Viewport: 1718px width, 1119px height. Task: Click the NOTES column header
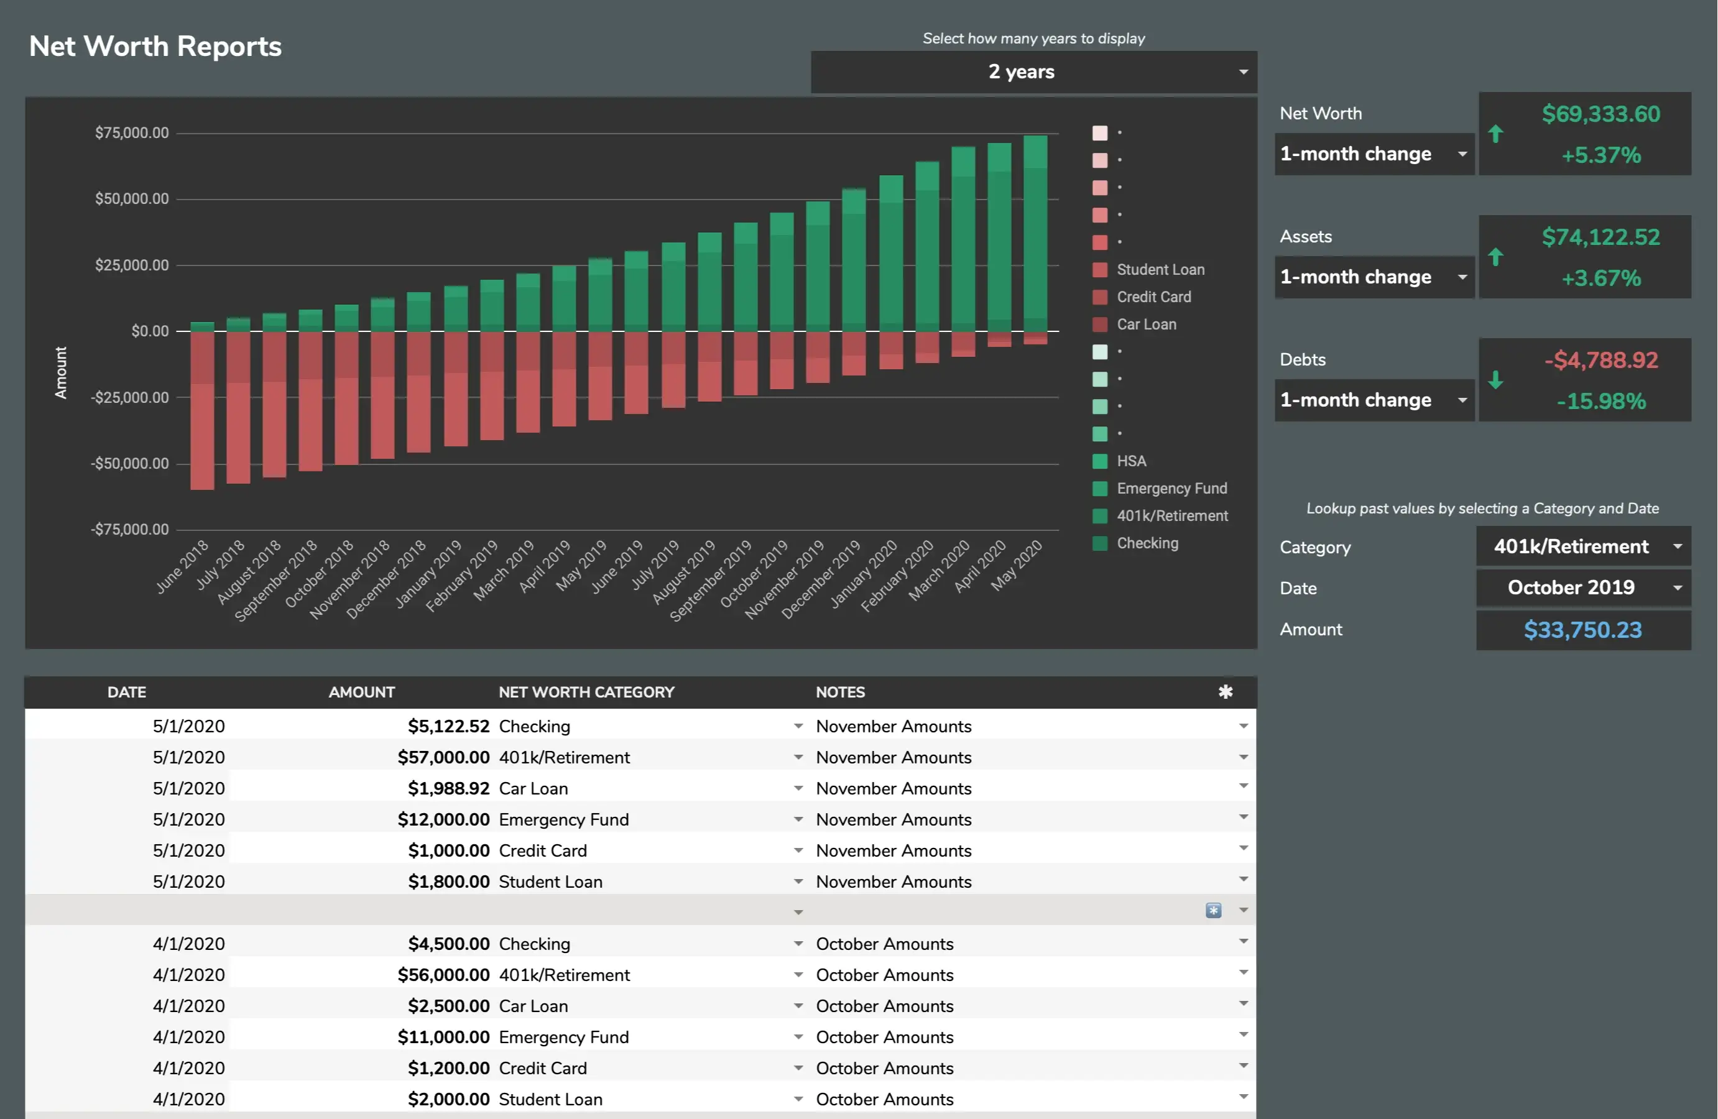tap(840, 693)
